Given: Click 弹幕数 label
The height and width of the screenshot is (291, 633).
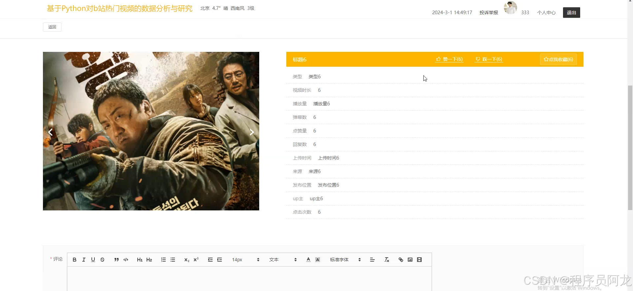Looking at the screenshot, I should pyautogui.click(x=300, y=117).
